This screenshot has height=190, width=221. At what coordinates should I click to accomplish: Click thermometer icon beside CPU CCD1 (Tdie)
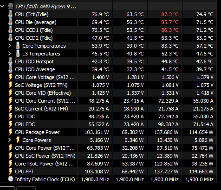point(10,30)
